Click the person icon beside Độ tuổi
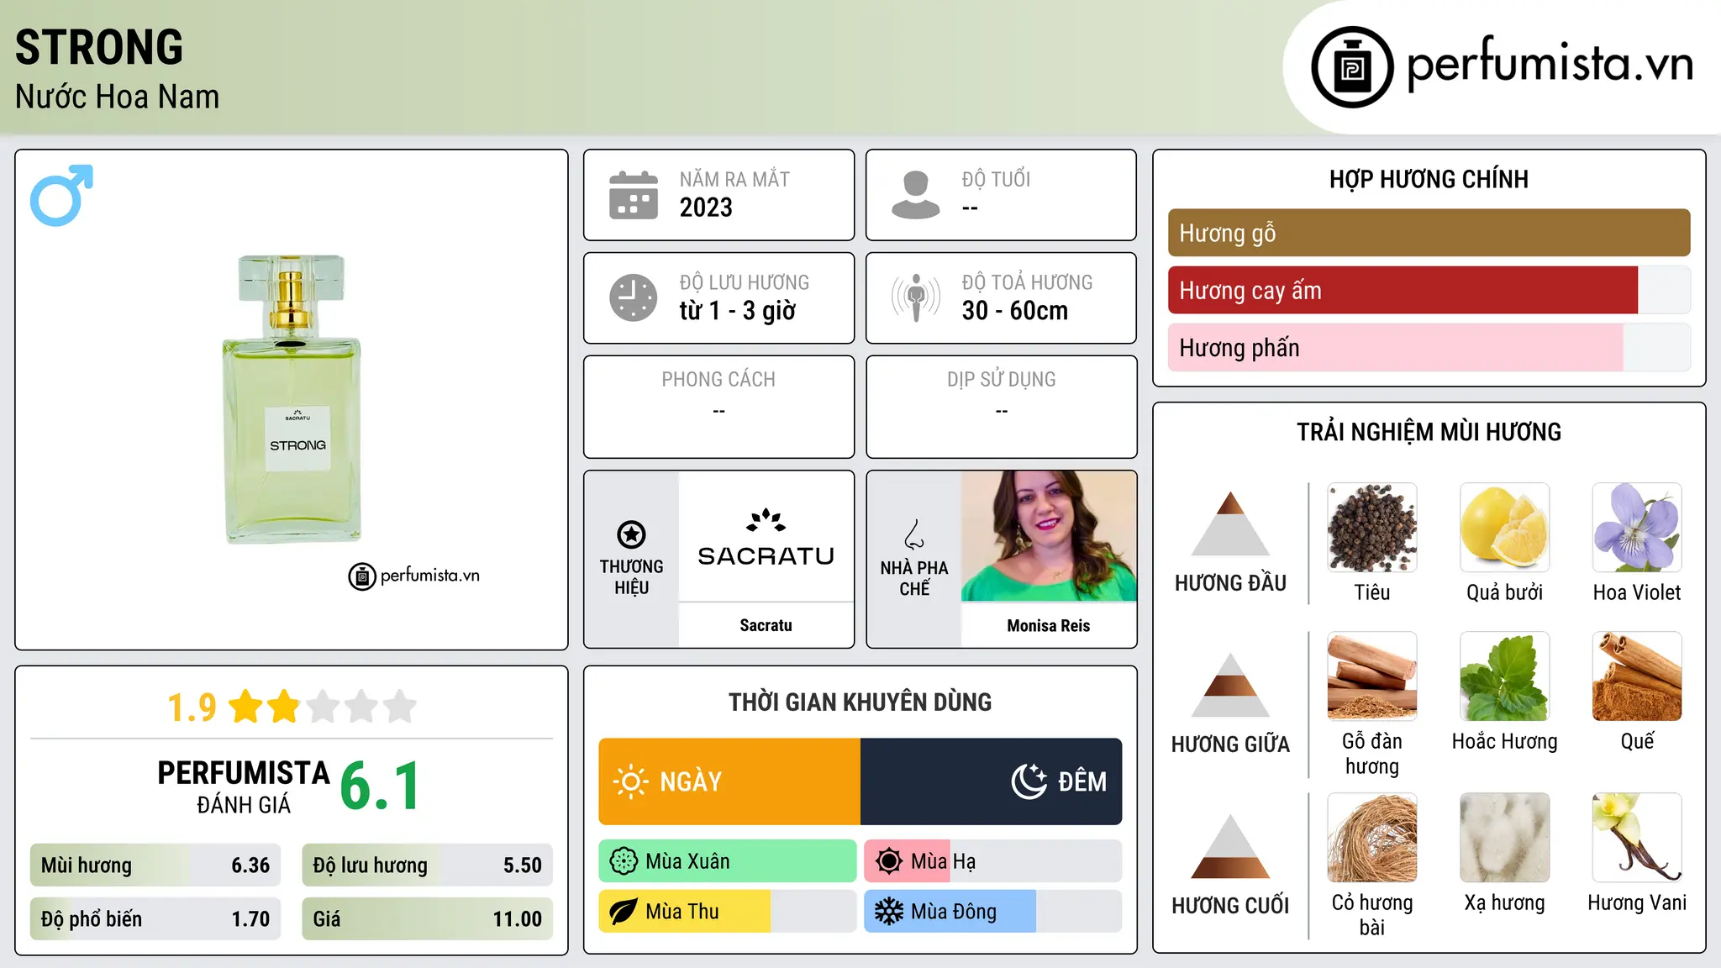Screen dimensions: 1721x968 coord(916,195)
